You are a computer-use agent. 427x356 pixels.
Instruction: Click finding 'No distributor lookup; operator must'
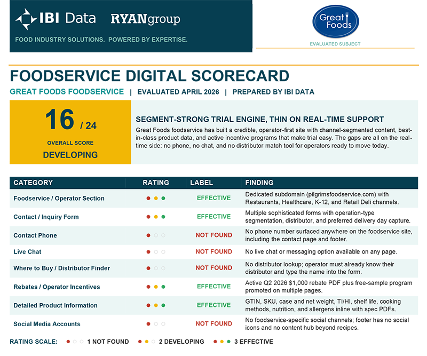coord(320,268)
